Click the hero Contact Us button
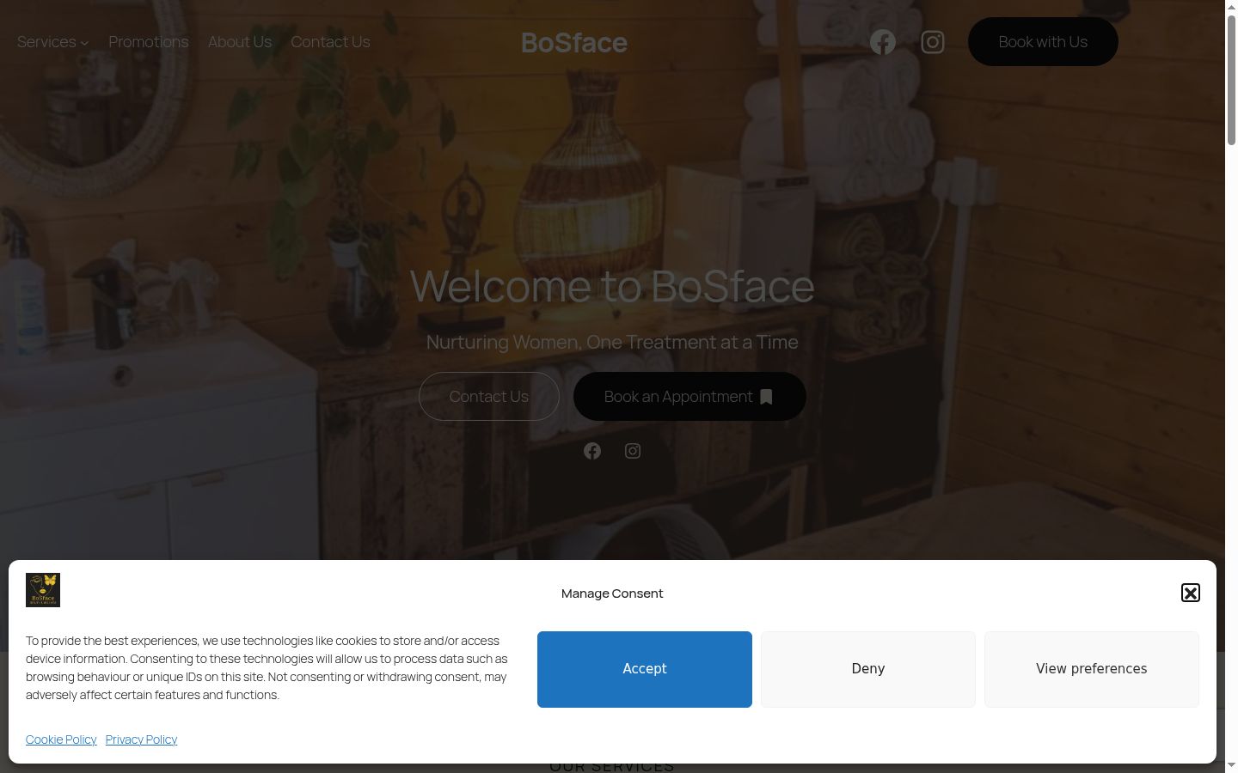The width and height of the screenshot is (1238, 773). coord(489,397)
